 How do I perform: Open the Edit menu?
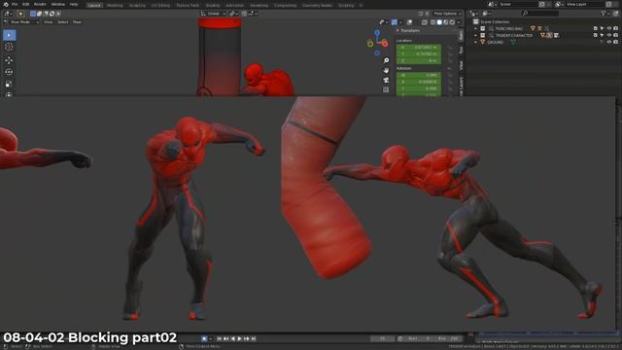pos(26,4)
